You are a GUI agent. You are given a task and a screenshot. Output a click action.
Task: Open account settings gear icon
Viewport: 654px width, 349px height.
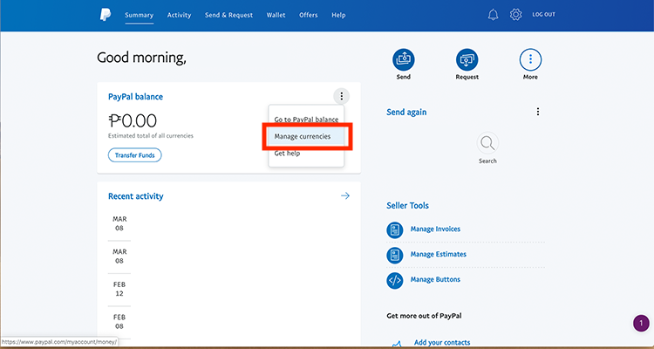(516, 15)
